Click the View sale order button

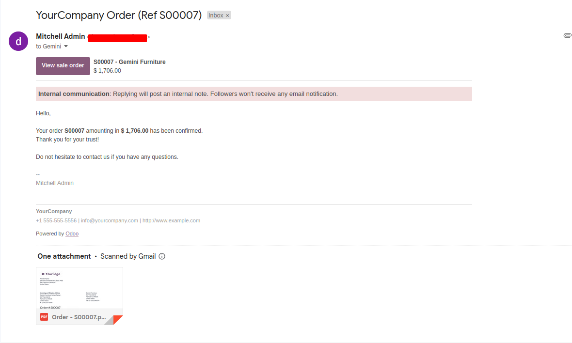click(63, 66)
